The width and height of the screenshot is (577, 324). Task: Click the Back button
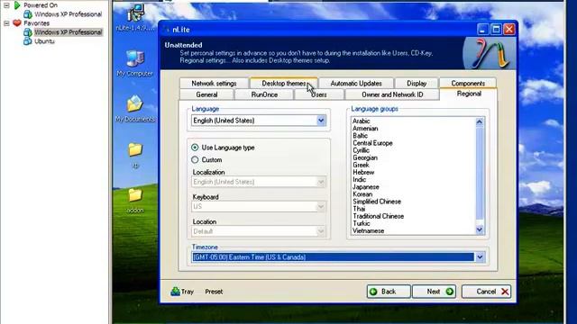[x=389, y=292]
